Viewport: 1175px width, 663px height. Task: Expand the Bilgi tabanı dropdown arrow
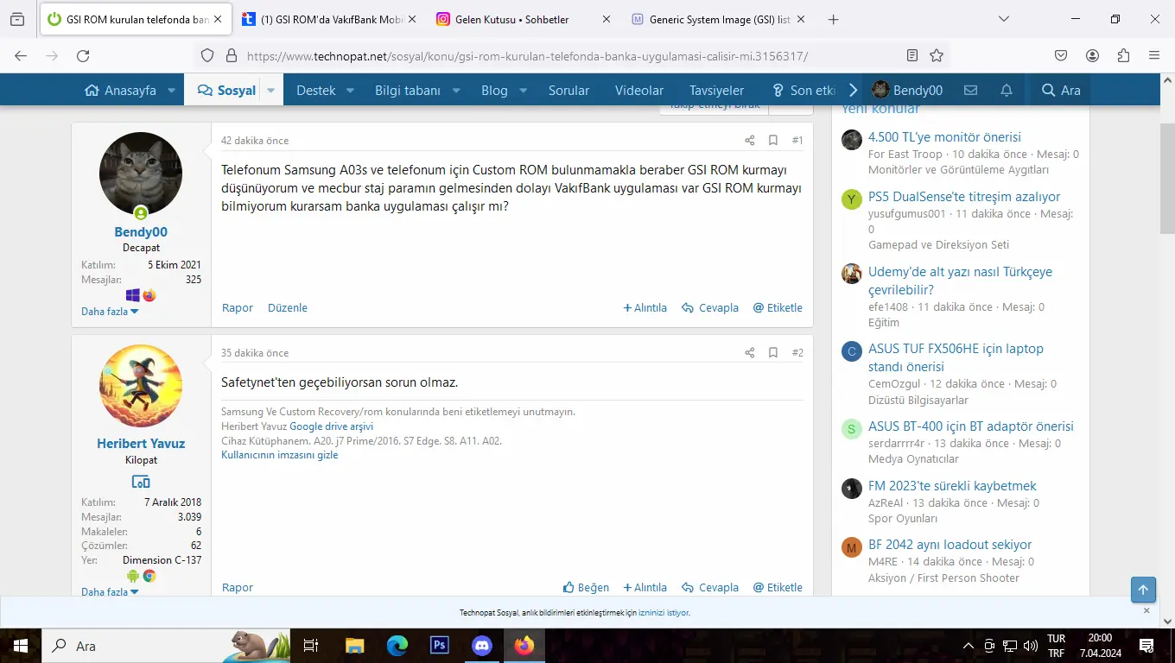point(455,90)
